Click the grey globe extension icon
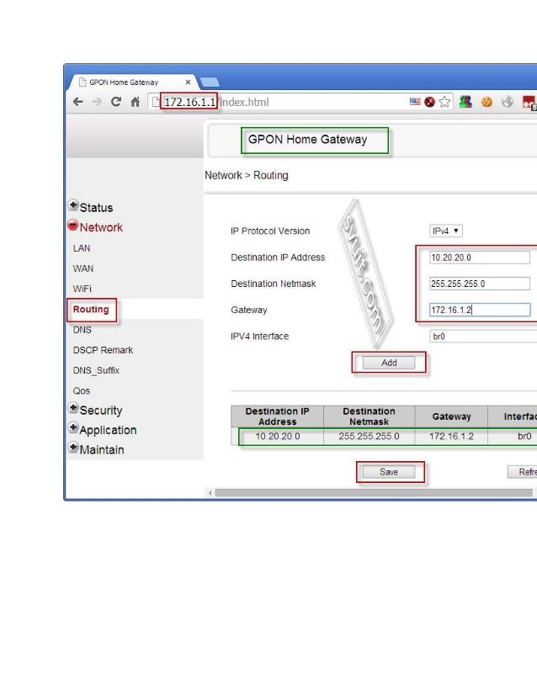The image size is (537, 695). [508, 102]
